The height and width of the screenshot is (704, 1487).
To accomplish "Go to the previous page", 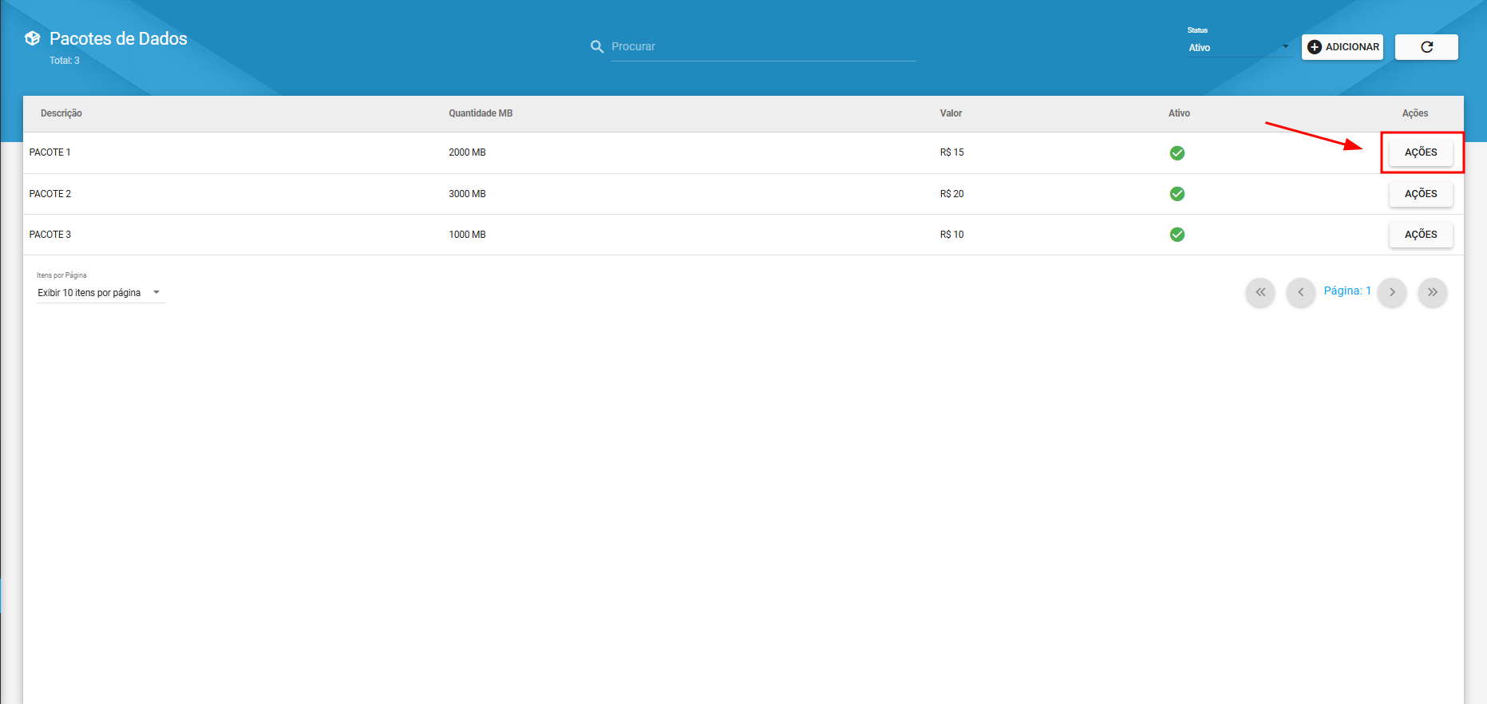I will (1301, 292).
